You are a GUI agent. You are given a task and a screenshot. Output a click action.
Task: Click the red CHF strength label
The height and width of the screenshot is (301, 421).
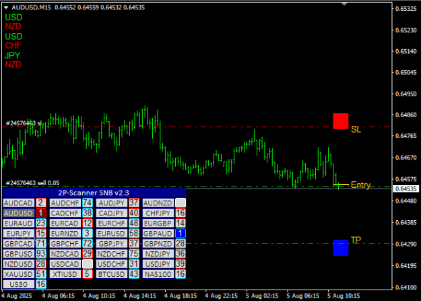pos(13,45)
